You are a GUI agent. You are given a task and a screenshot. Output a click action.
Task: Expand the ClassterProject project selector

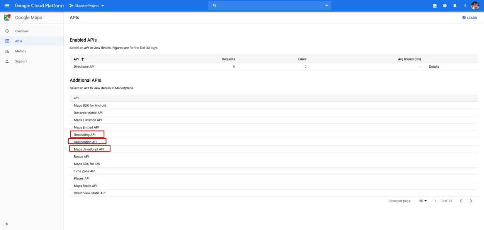tap(87, 6)
